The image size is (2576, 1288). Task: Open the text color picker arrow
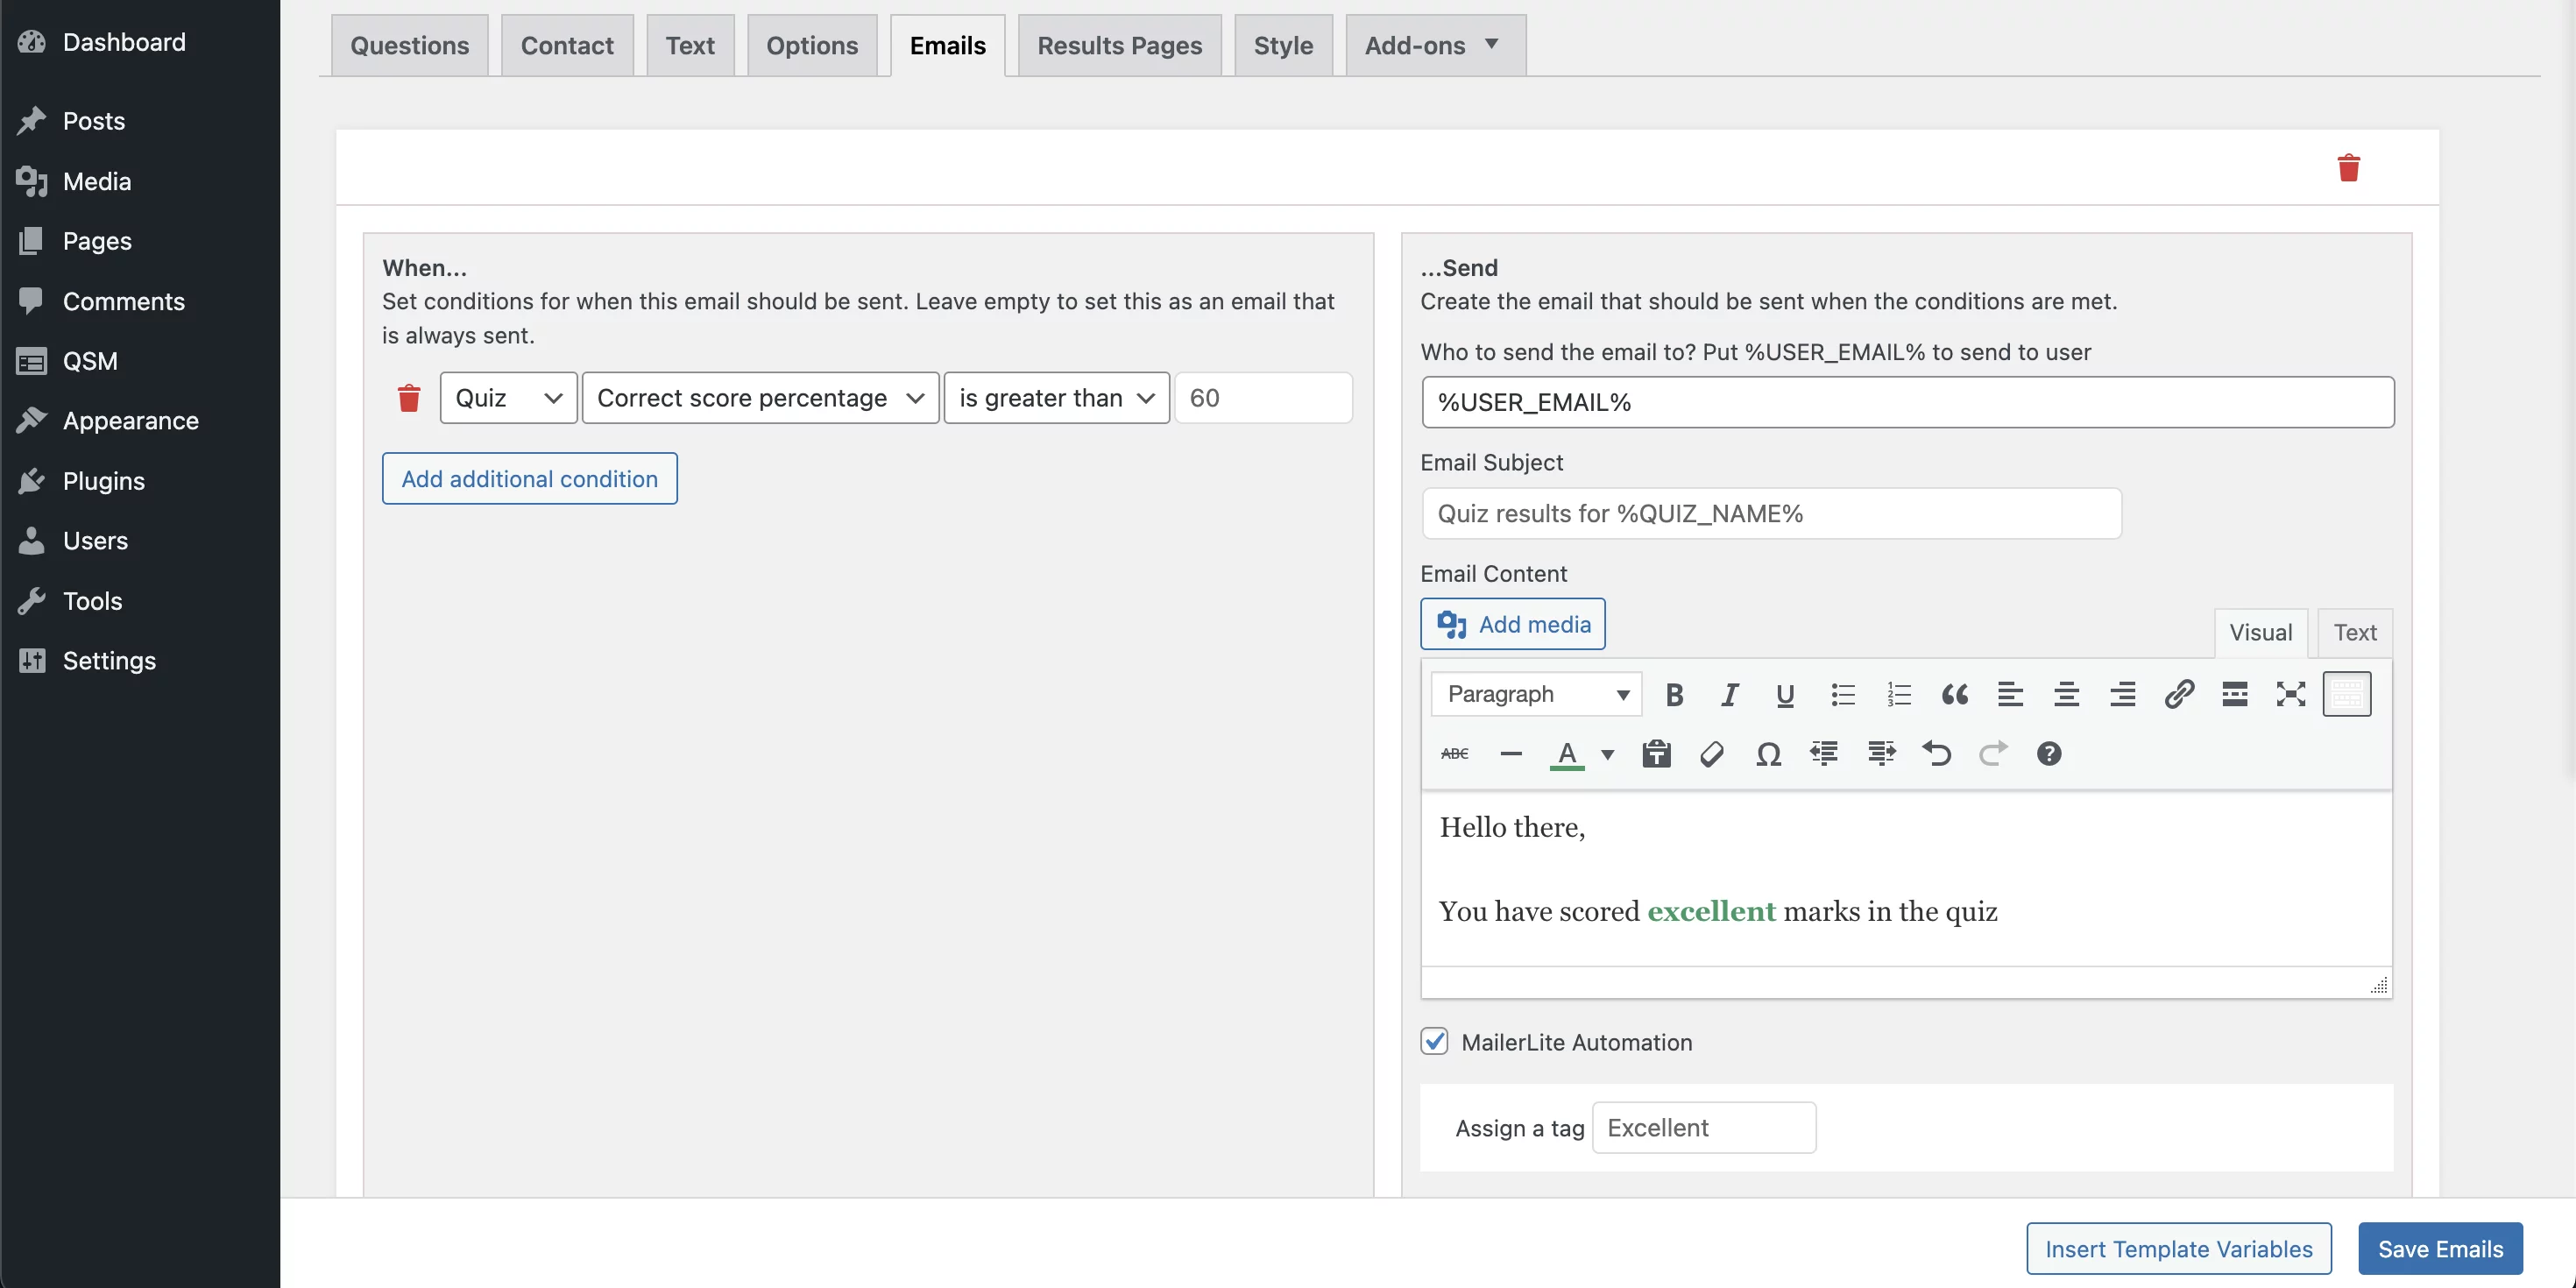coord(1608,754)
